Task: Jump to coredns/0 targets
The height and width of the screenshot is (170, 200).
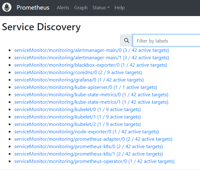Action: 78,73
